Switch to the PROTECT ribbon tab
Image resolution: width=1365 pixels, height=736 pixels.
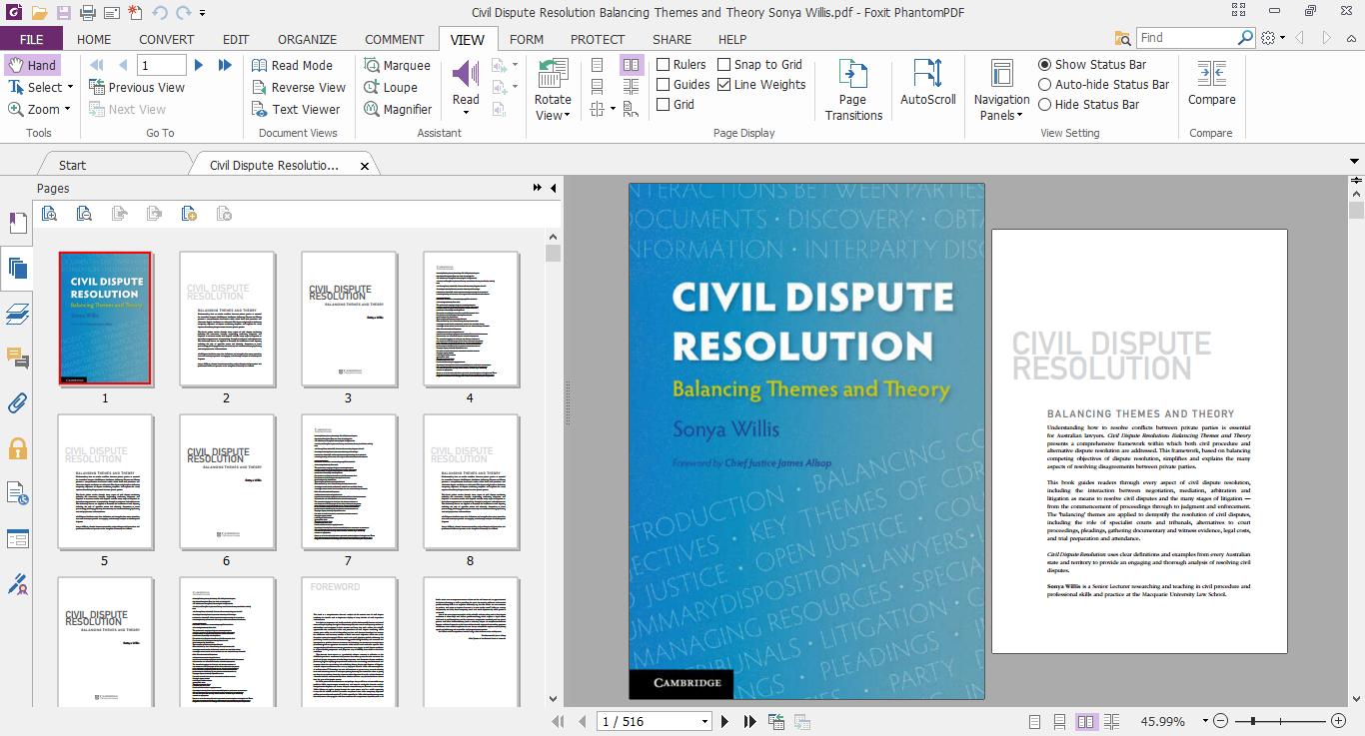(x=598, y=39)
